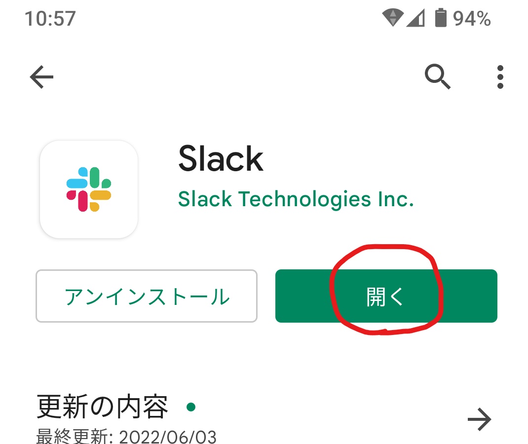Open Slack Technologies Inc. developer link
Screen dimensions: 528x444
pos(296,199)
